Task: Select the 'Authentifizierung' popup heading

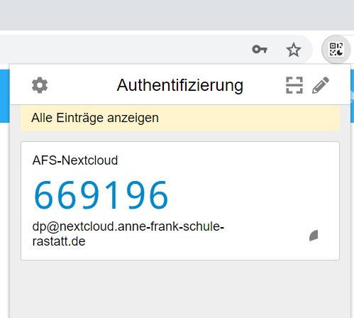Action: 180,85
